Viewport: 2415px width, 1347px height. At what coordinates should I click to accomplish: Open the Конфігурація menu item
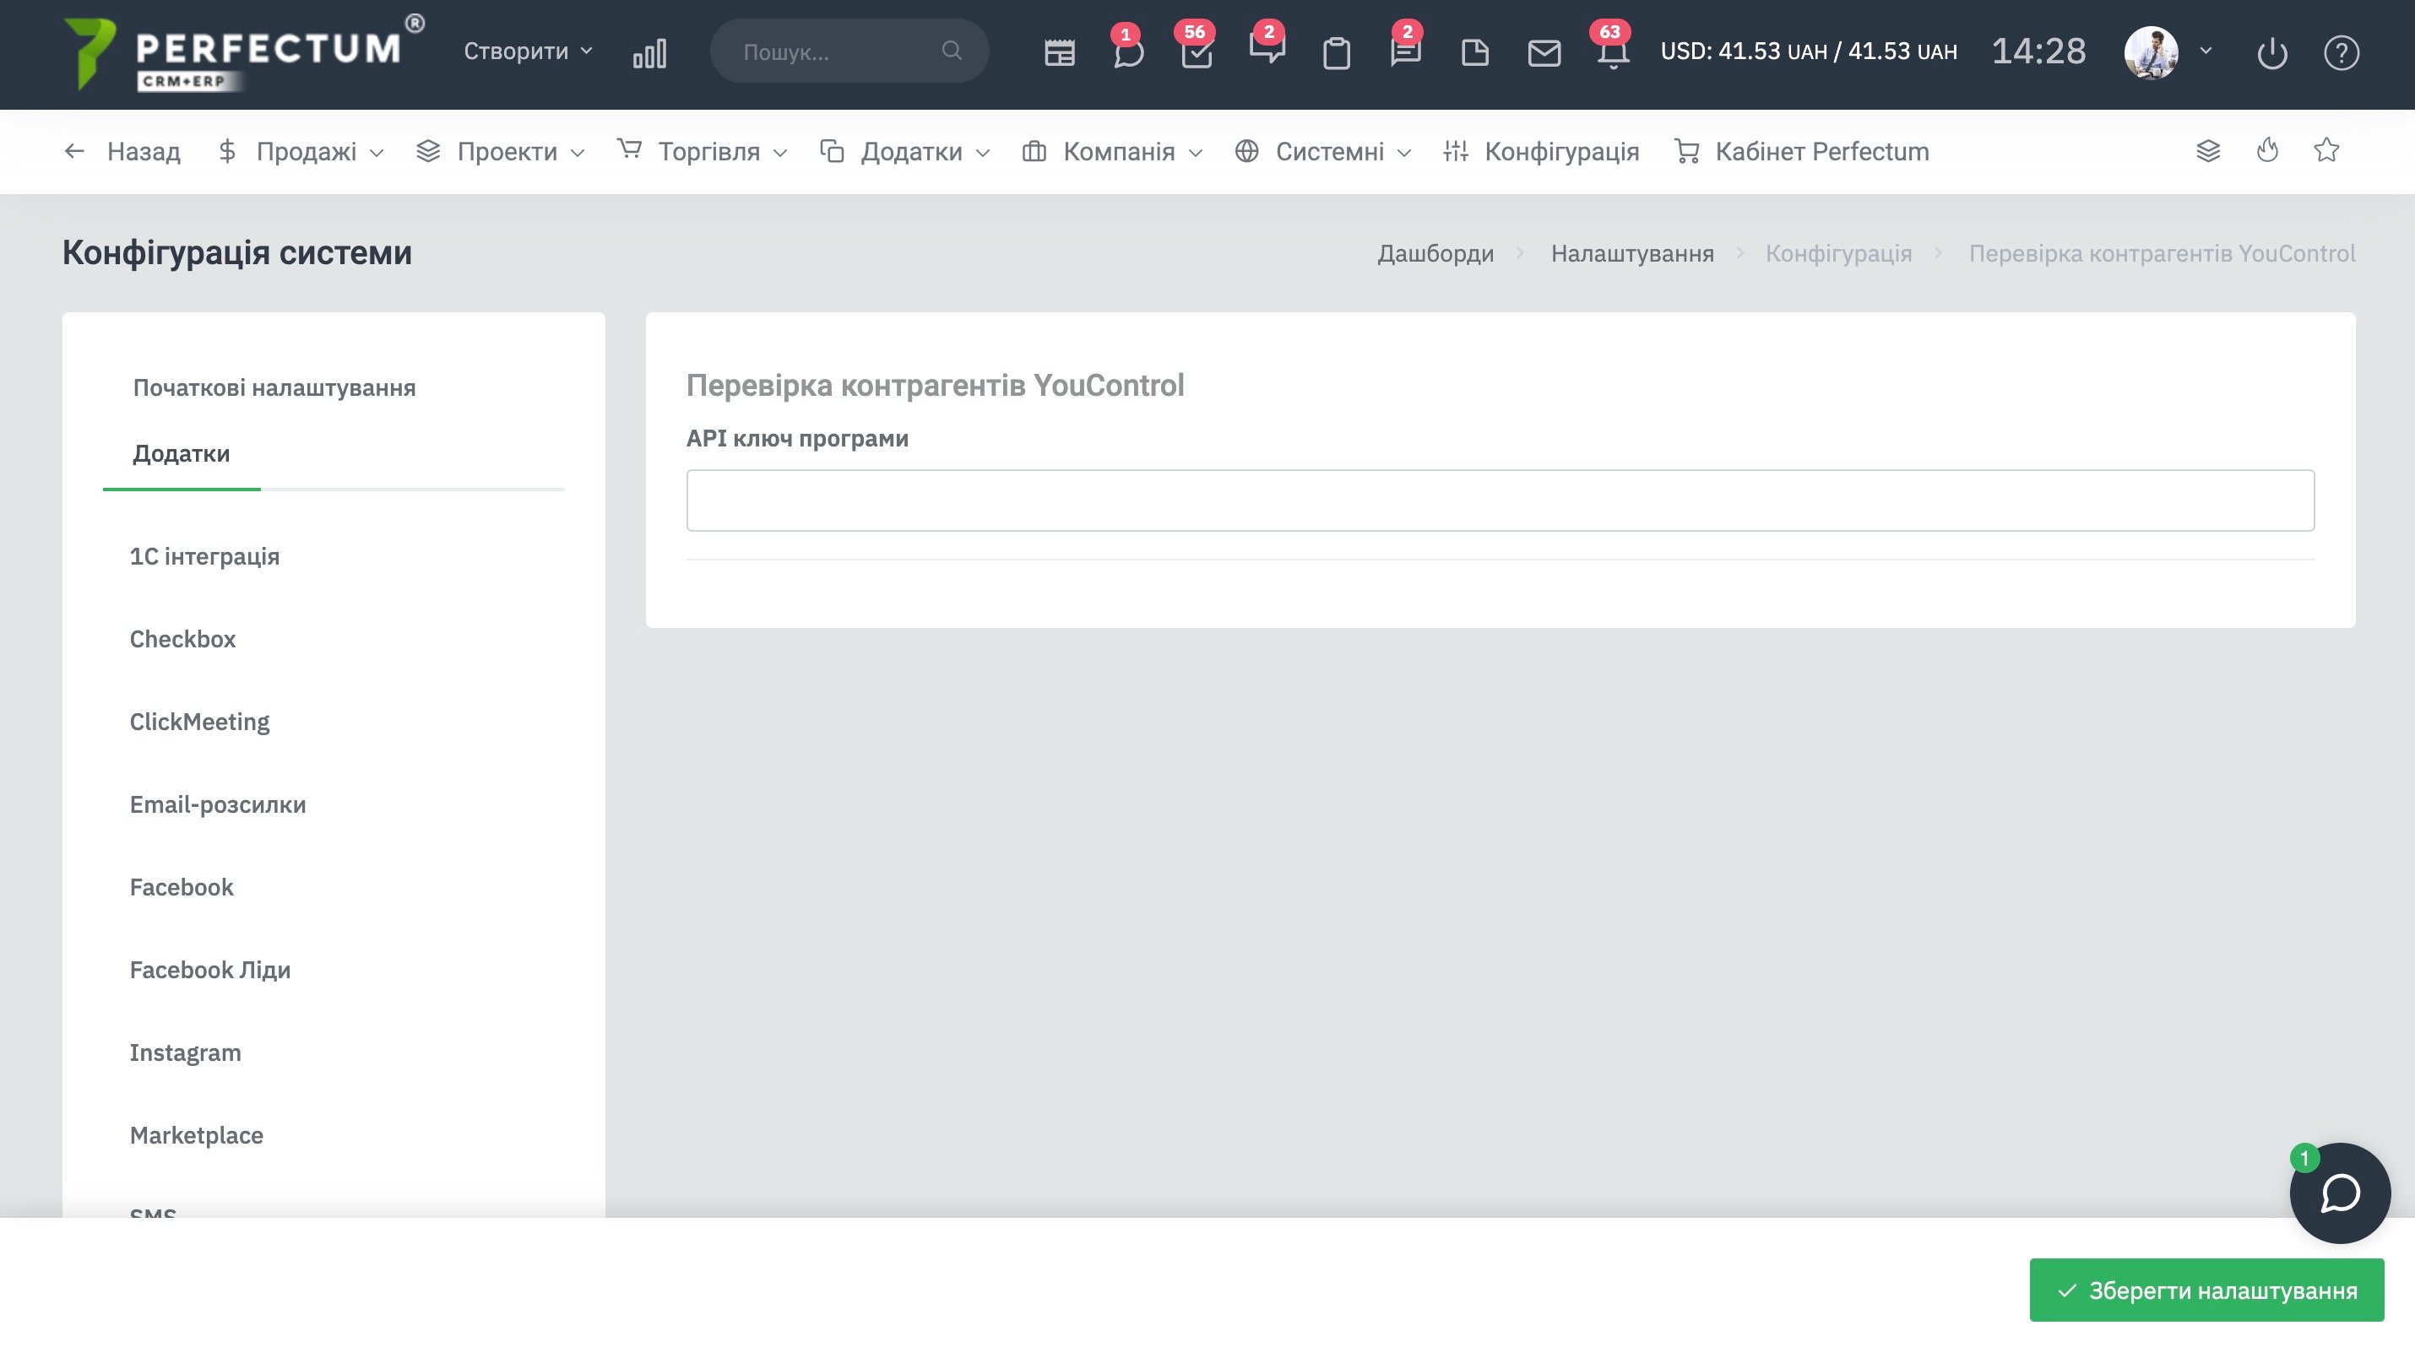[x=1541, y=152]
